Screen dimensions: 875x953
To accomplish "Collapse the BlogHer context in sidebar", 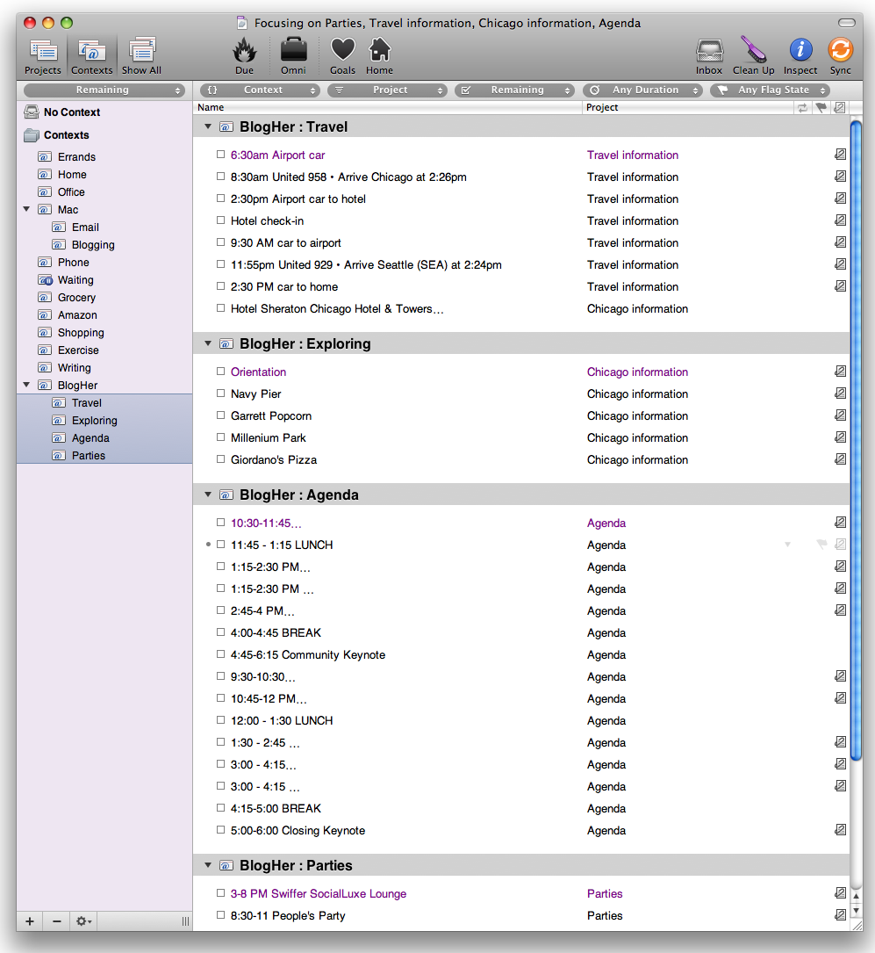I will pos(26,385).
